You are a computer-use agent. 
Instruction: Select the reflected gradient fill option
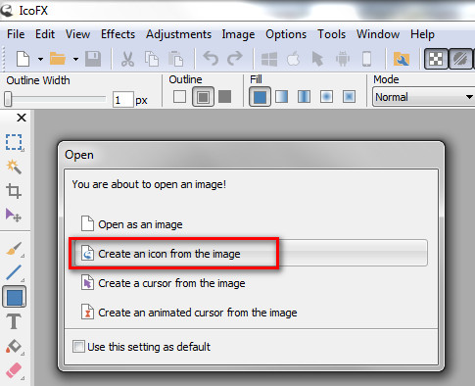pos(304,97)
